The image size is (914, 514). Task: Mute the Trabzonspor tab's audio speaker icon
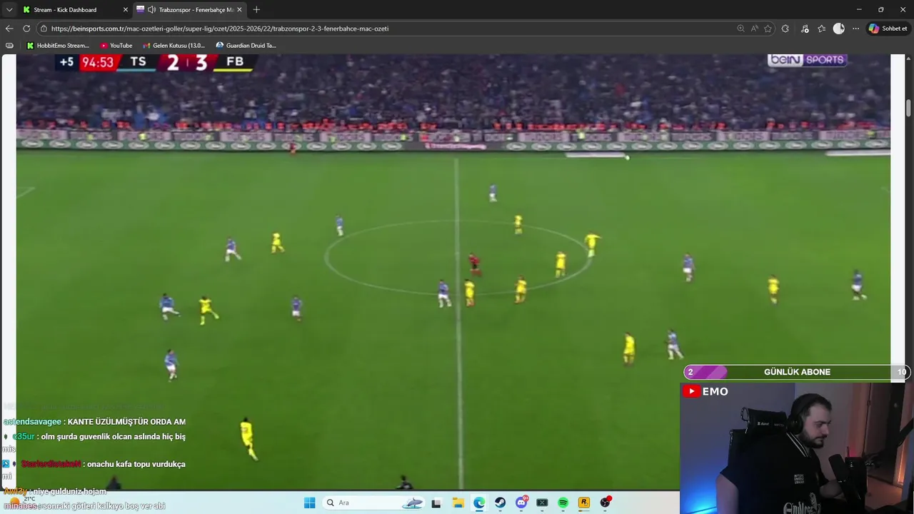(x=151, y=9)
